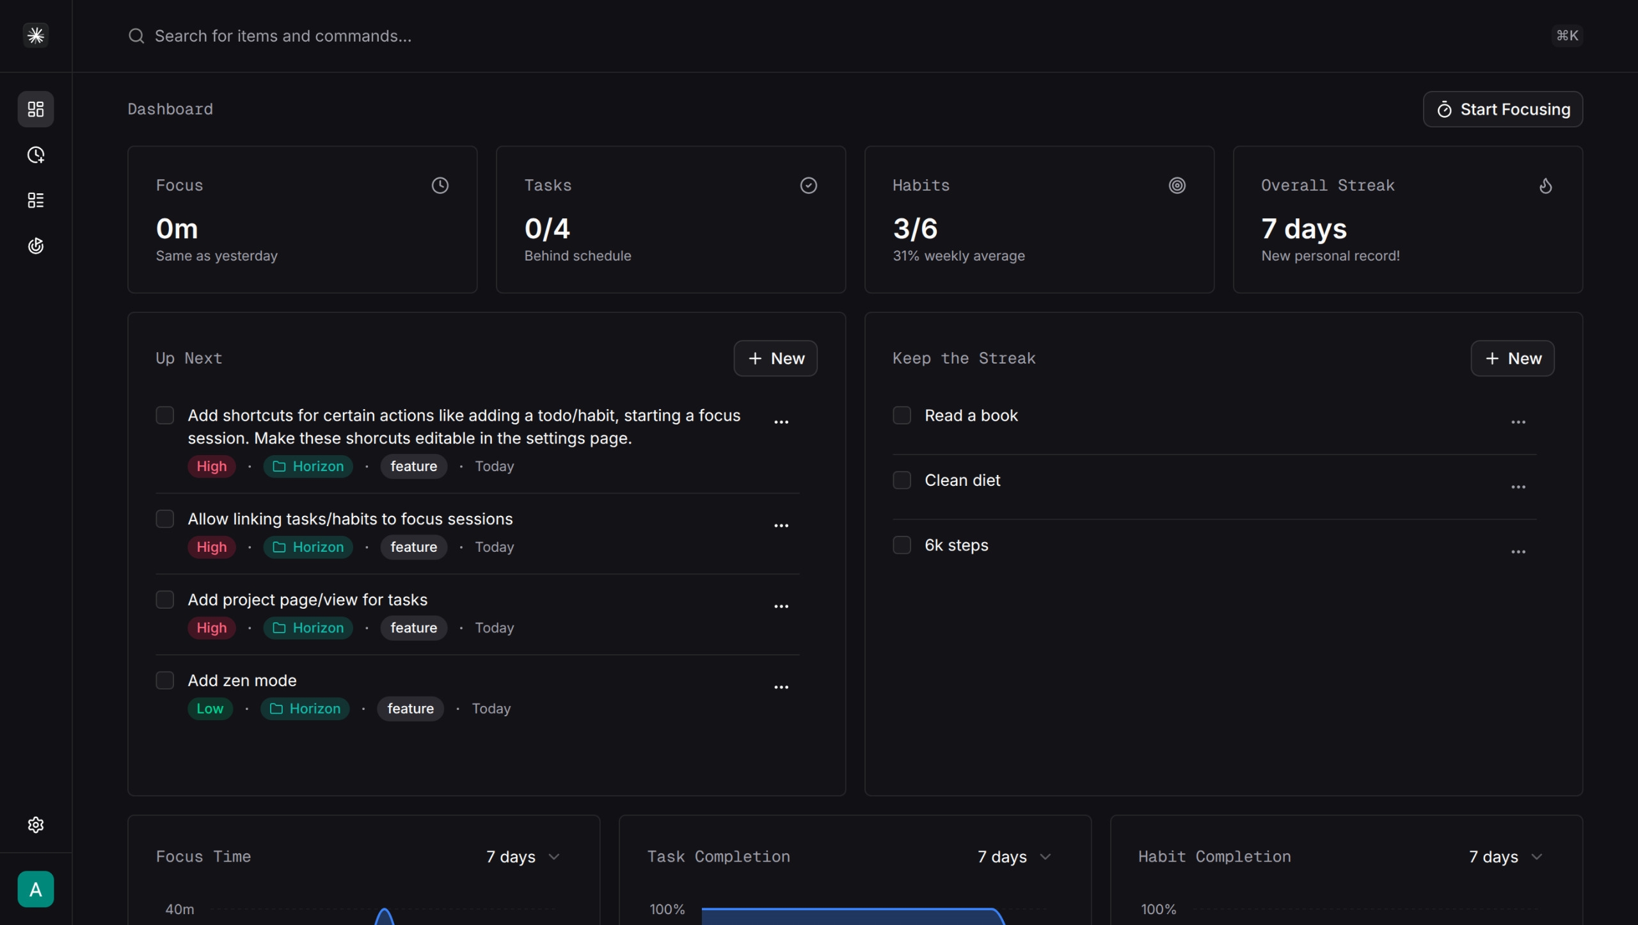Screen dimensions: 1638x925
Task: Add a new task with the New button
Action: (775, 358)
